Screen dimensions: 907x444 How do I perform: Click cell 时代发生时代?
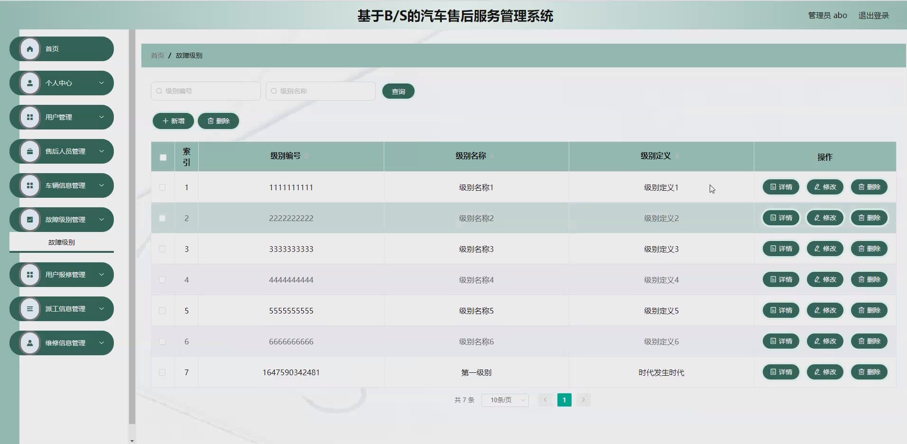coord(661,372)
